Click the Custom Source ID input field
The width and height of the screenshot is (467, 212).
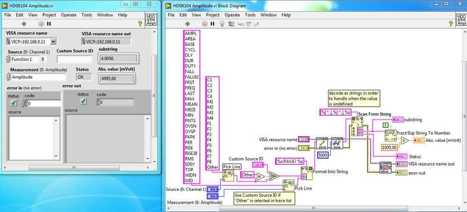(75, 59)
